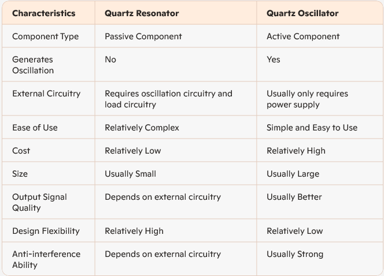Select the Design Flexibility row label
The image size is (384, 276).
click(46, 231)
